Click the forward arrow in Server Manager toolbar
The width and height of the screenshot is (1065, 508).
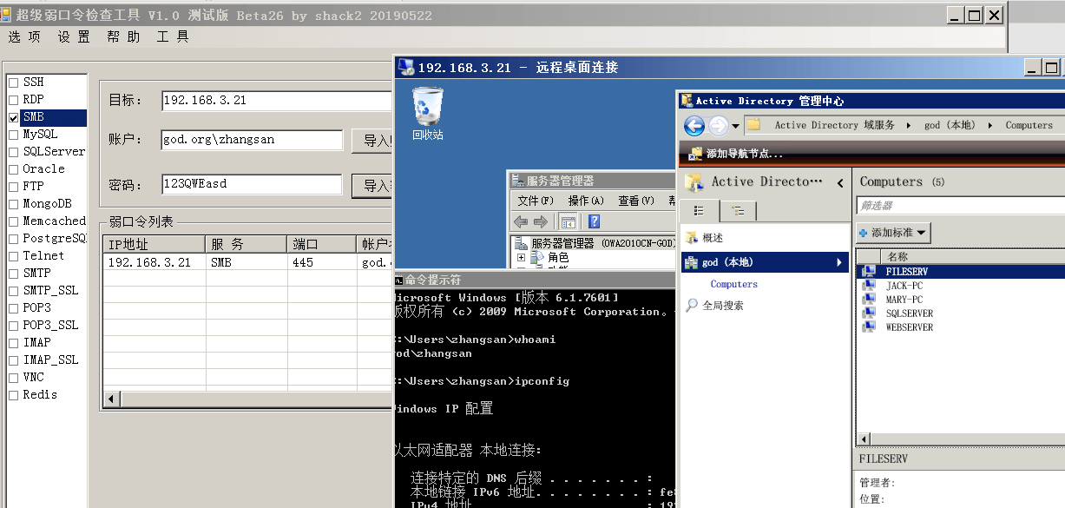[541, 221]
